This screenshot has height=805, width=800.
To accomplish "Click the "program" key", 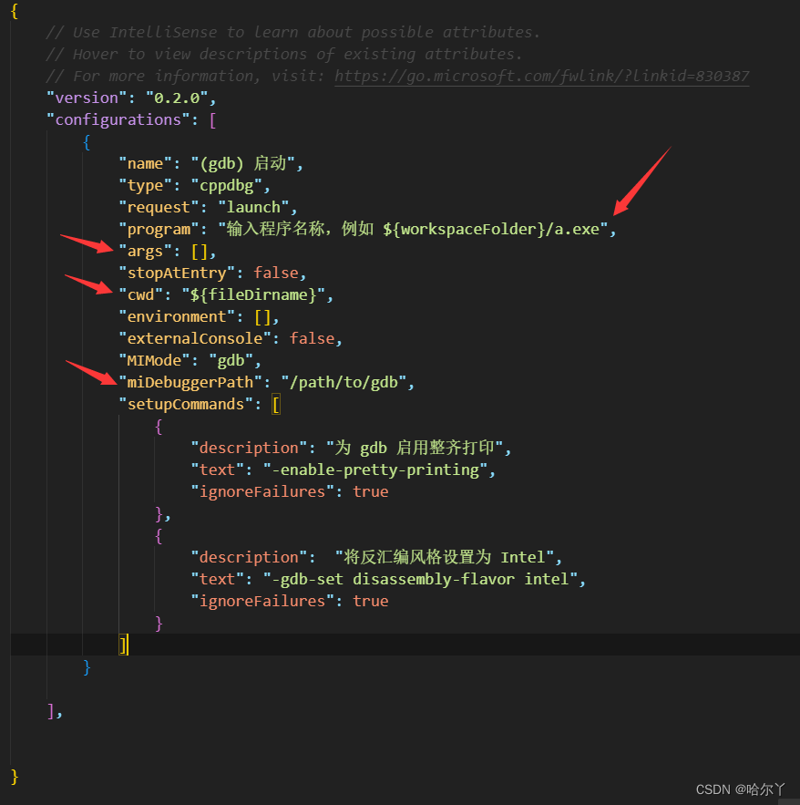I will (x=159, y=230).
